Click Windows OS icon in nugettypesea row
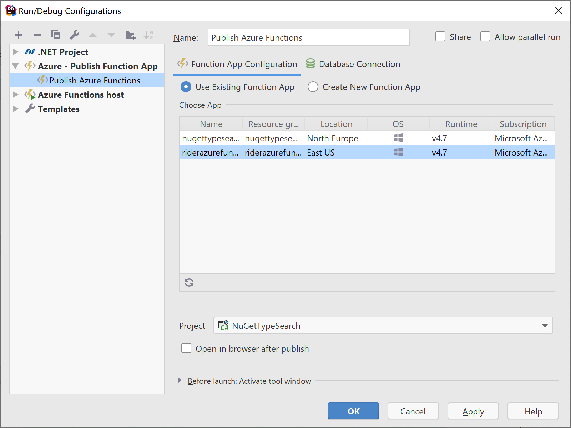Image resolution: width=571 pixels, height=428 pixels. (398, 138)
